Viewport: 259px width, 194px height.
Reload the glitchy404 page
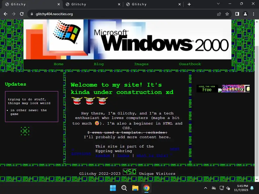point(22,14)
